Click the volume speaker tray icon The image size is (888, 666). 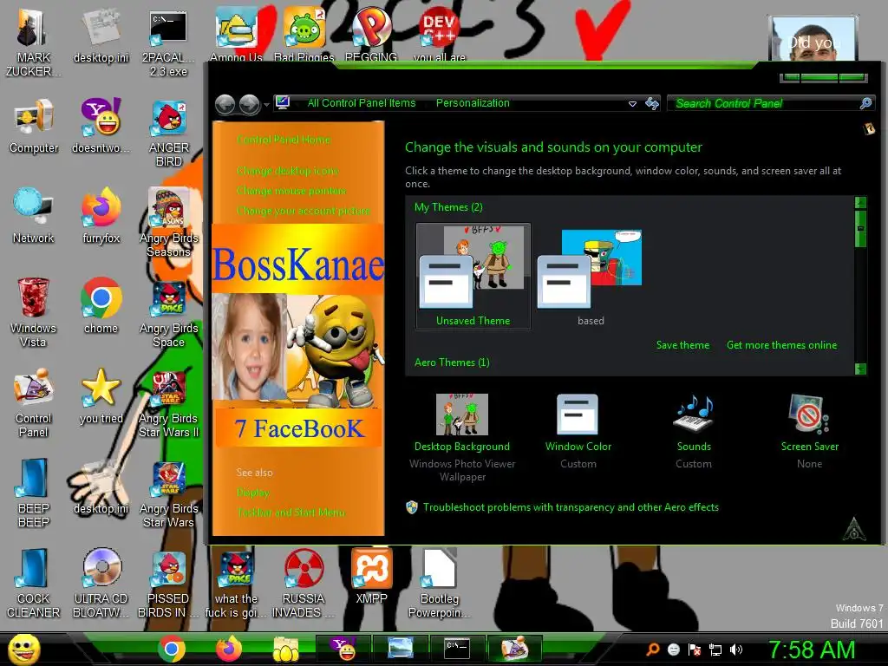tap(736, 650)
